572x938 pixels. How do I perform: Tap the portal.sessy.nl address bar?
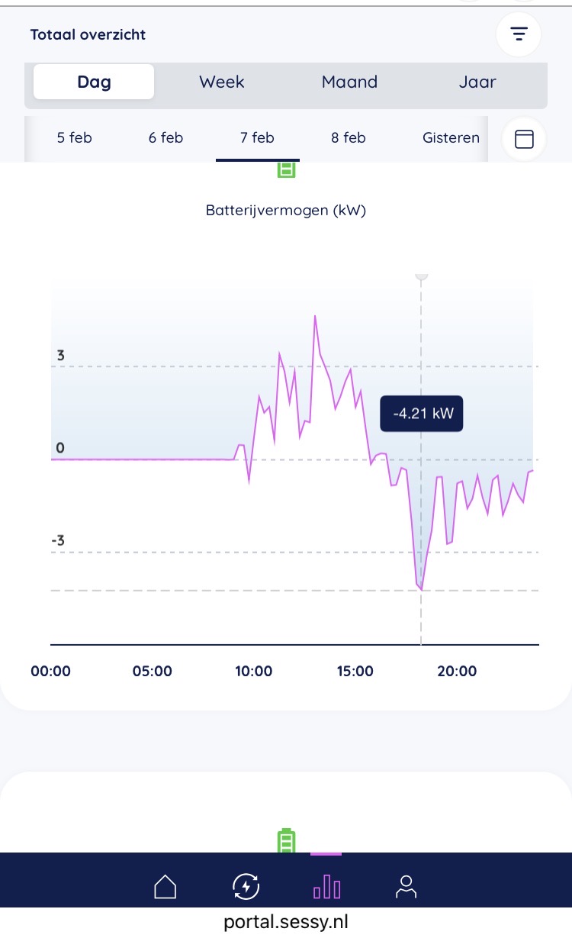click(x=286, y=922)
